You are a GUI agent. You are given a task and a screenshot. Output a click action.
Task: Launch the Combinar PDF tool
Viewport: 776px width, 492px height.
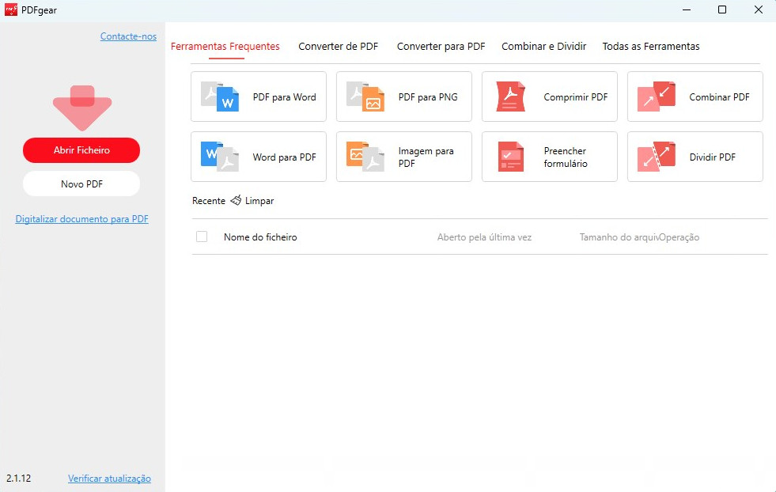tap(694, 97)
